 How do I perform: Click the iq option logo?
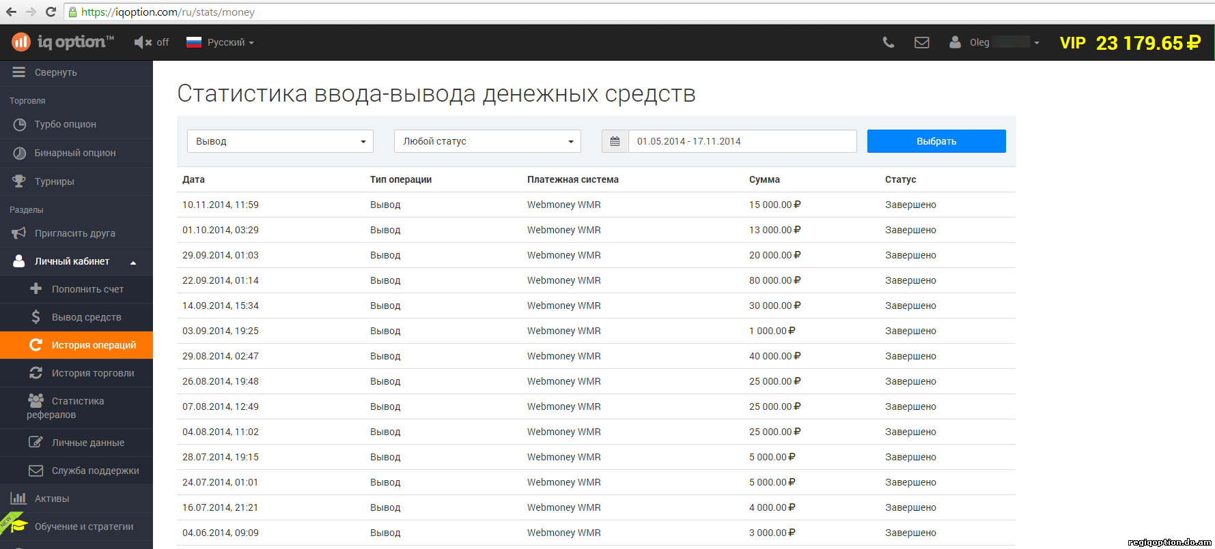coord(63,42)
